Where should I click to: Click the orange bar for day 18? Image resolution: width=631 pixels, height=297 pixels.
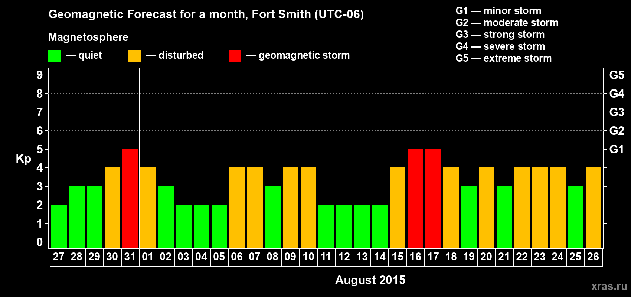click(451, 208)
